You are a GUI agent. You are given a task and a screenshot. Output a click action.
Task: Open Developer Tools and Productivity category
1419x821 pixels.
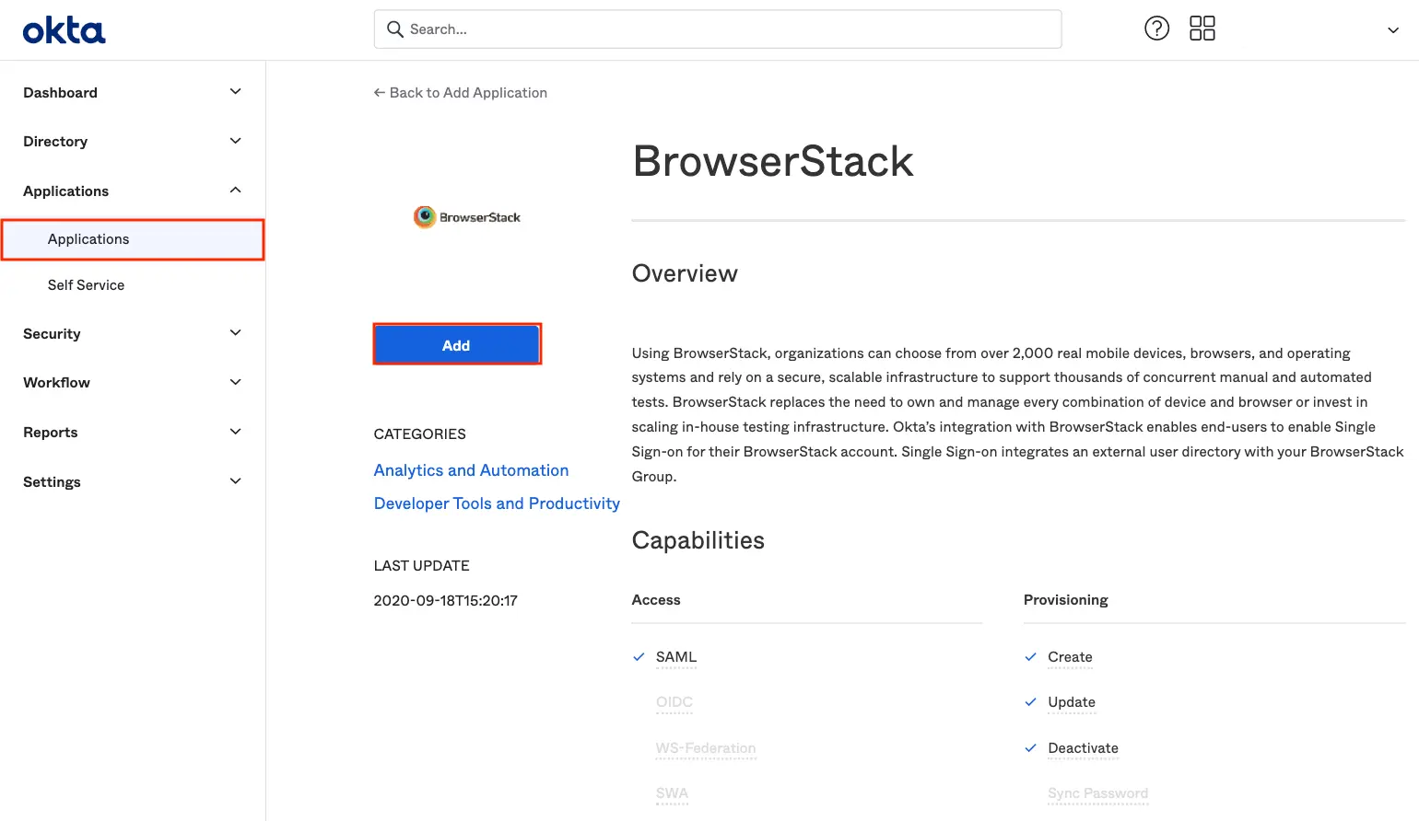(497, 503)
